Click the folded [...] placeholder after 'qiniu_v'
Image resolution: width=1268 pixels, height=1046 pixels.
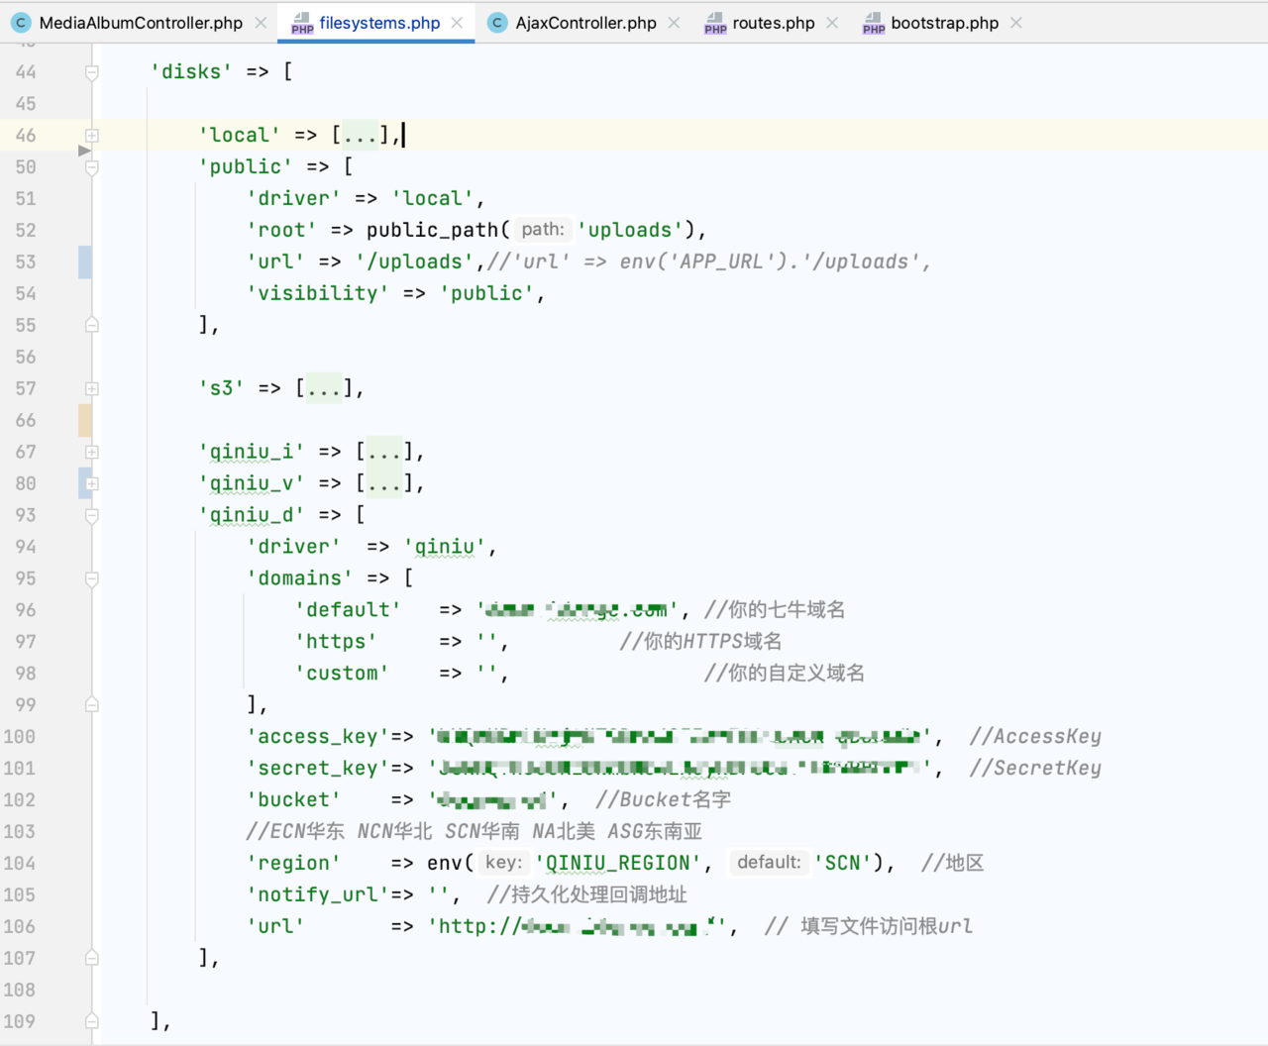[x=384, y=483]
